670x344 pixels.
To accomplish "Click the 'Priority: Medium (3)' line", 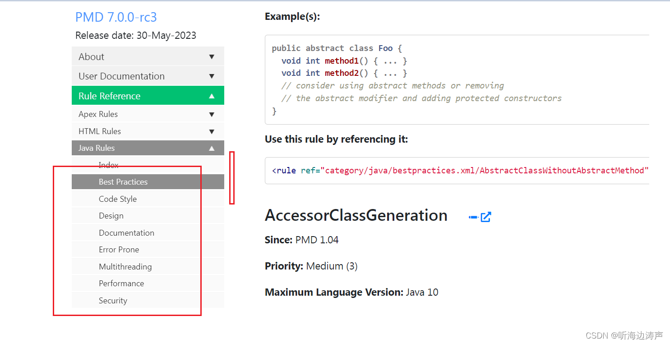I will pyautogui.click(x=311, y=266).
